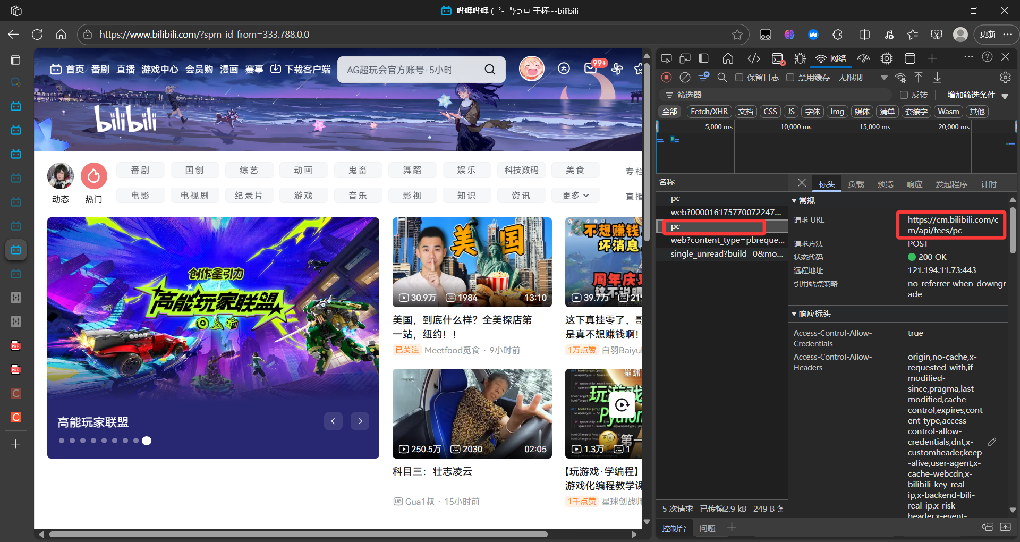
Task: Click the browser refresh button
Action: pyautogui.click(x=37, y=35)
